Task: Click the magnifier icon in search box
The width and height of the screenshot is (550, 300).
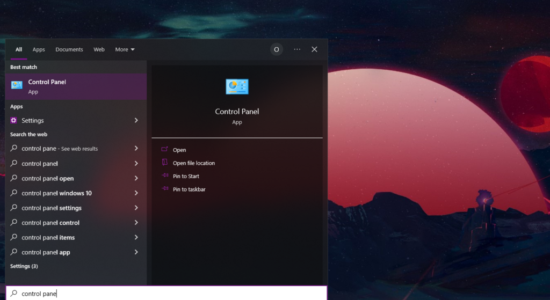Action: pos(13,294)
